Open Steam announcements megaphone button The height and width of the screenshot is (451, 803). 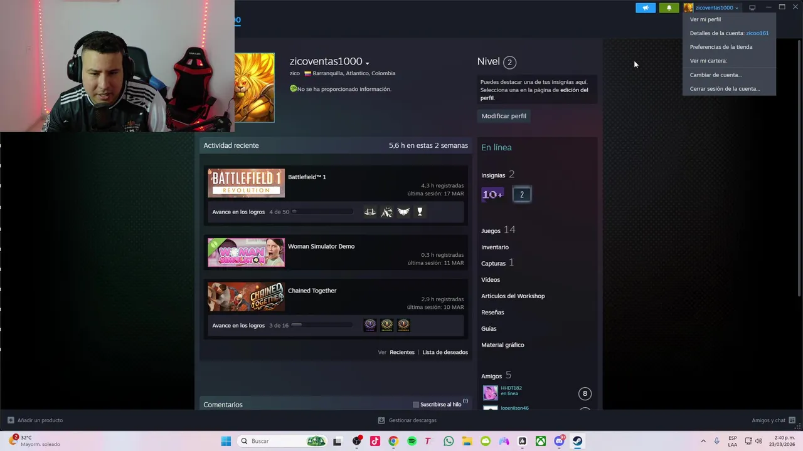point(646,8)
